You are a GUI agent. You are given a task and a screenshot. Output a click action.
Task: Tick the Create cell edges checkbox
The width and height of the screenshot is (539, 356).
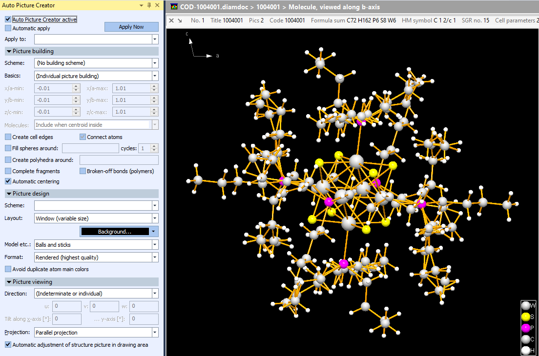click(8, 137)
